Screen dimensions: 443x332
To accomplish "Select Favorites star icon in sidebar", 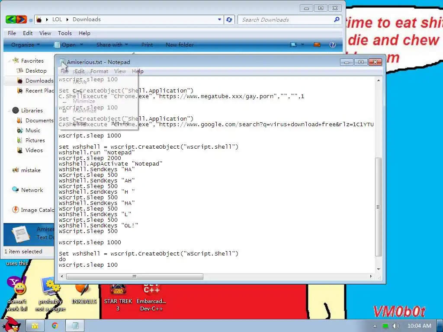I will (x=16, y=61).
